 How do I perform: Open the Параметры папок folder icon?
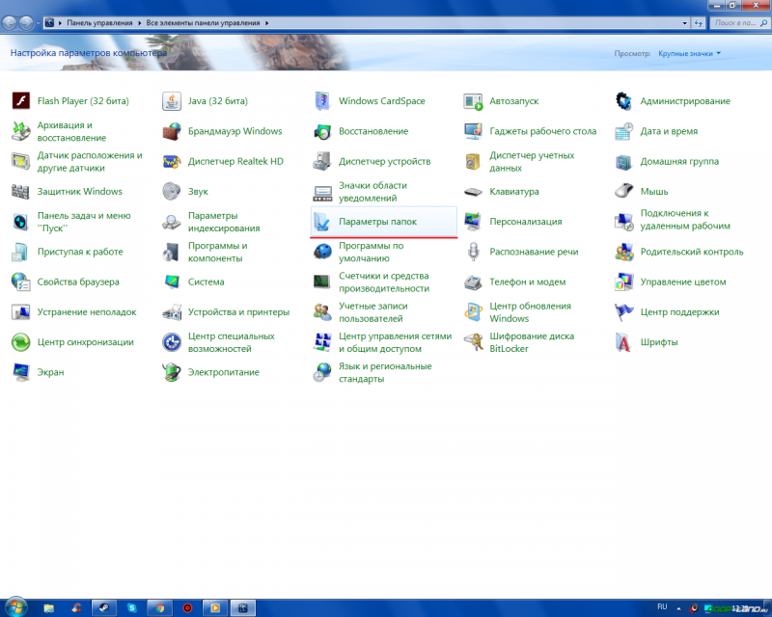(322, 222)
